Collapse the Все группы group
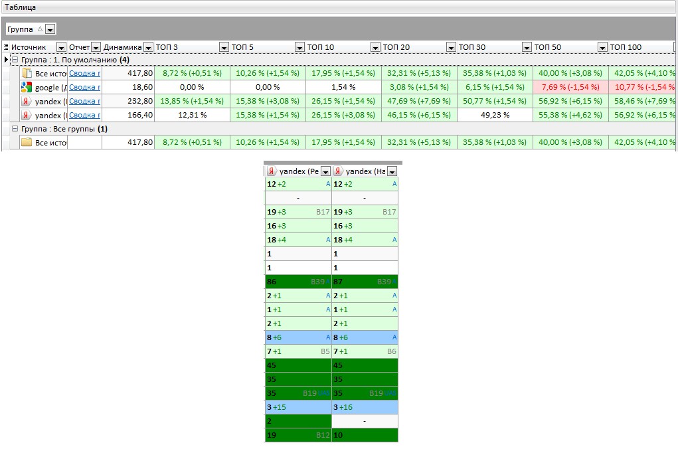This screenshot has height=451, width=678. pos(15,129)
